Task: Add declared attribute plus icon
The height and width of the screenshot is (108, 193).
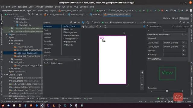Action: [x=182, y=34]
